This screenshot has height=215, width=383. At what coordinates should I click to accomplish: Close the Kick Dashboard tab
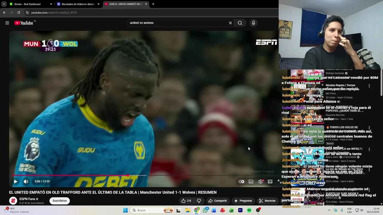click(x=51, y=4)
